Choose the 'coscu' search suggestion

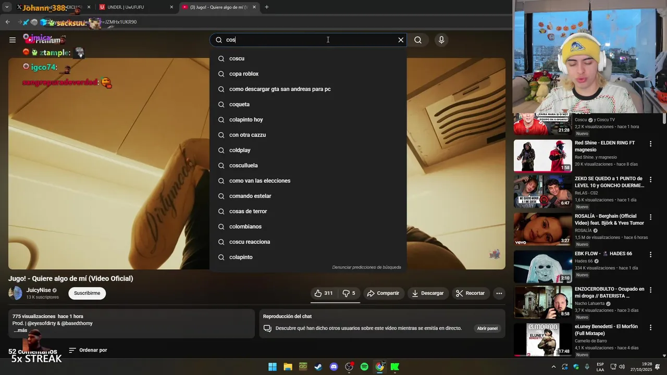308,58
